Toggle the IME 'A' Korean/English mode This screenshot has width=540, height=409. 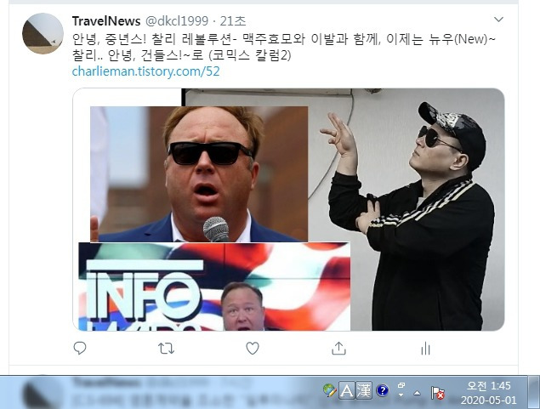click(x=347, y=391)
